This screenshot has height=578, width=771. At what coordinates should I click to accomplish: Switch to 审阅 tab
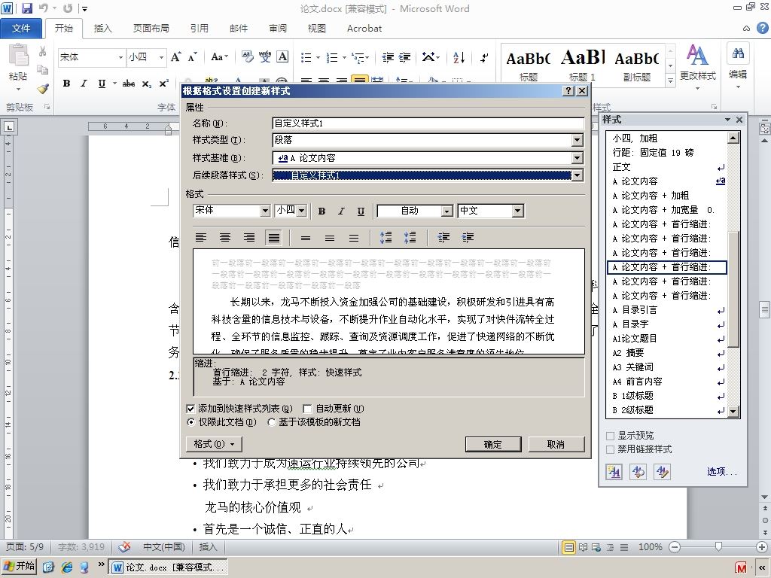point(278,29)
